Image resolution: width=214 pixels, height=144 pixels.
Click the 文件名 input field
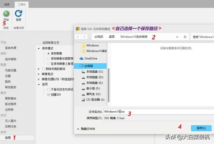(158, 112)
